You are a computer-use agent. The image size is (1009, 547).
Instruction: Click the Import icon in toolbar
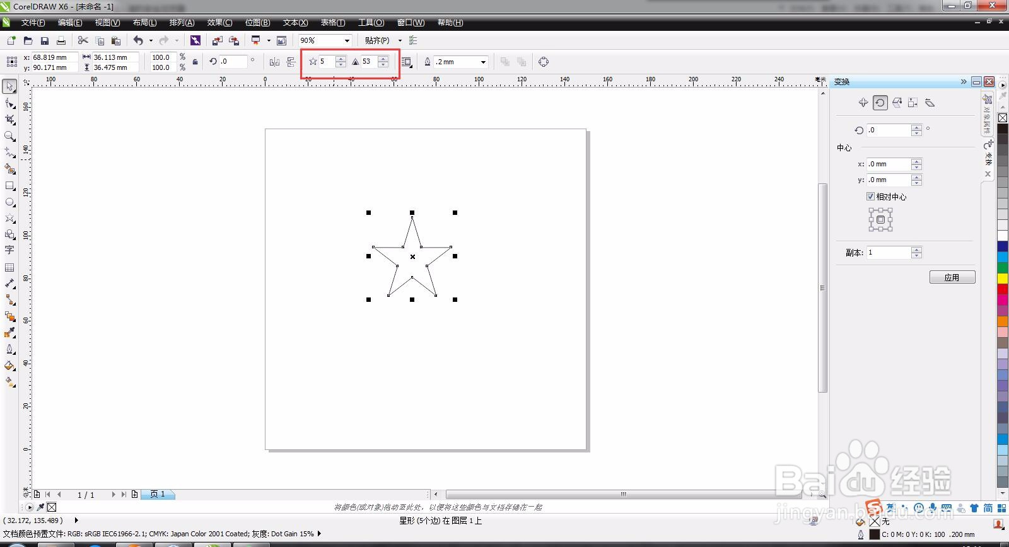pos(217,40)
